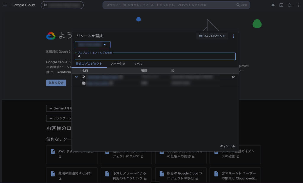Open the project picker in the top bar
Viewport: 303px width, 183px height.
point(62,5)
